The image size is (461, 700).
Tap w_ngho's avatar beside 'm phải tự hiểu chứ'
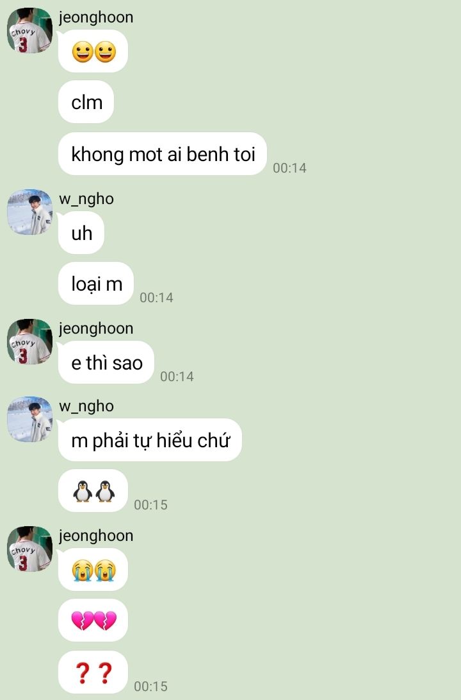click(30, 420)
